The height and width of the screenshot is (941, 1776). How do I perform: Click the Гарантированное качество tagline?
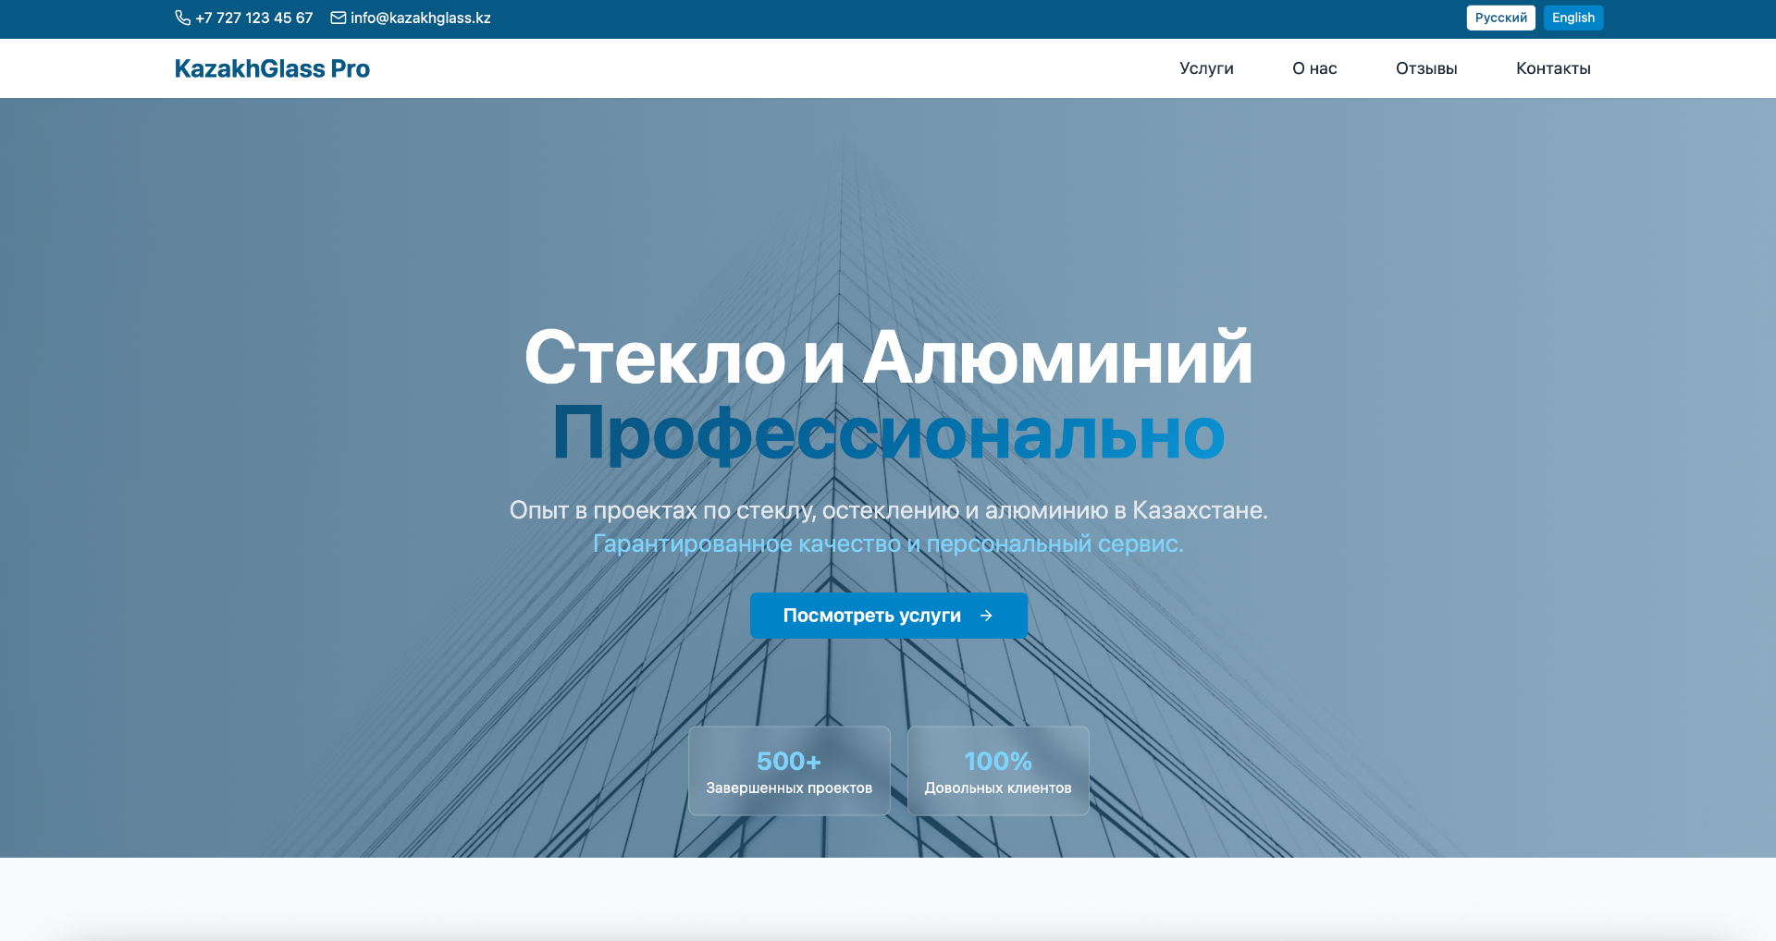point(888,544)
